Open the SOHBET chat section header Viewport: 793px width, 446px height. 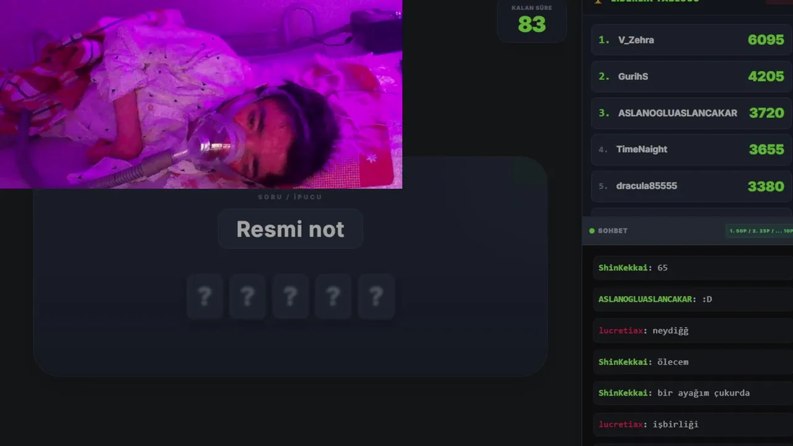click(x=687, y=230)
